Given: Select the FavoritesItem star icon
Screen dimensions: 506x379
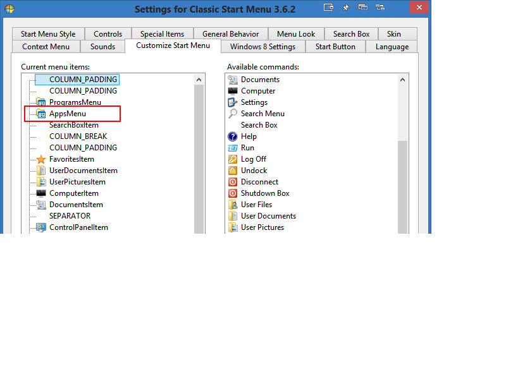Looking at the screenshot, I should pos(41,159).
